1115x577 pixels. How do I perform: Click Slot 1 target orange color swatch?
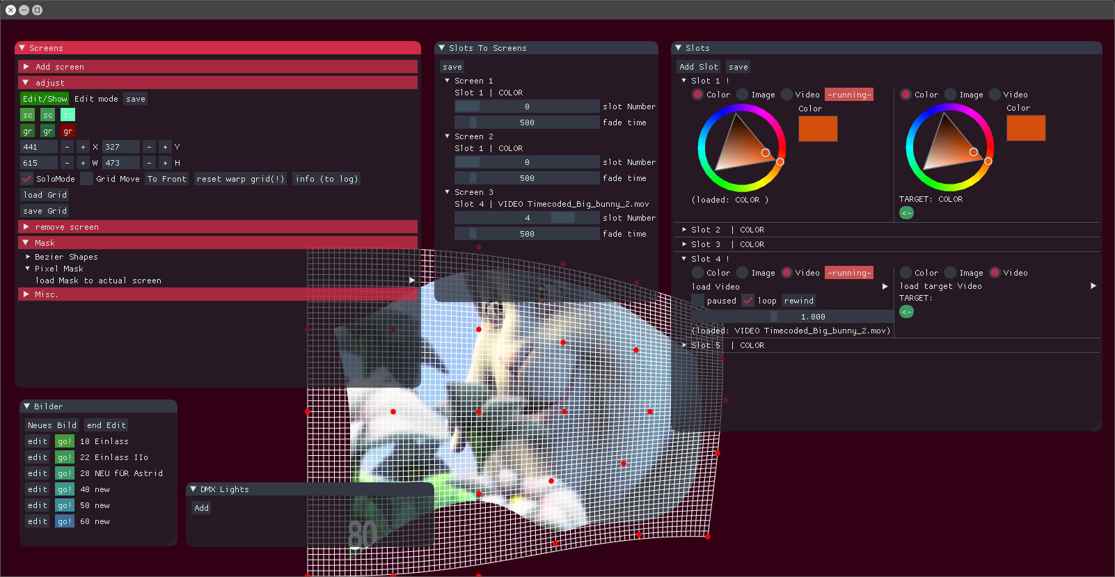click(x=1026, y=128)
